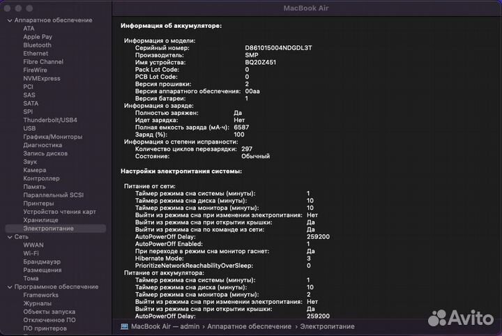Click the MacBook Air window title
The height and width of the screenshot is (336, 502).
click(306, 8)
